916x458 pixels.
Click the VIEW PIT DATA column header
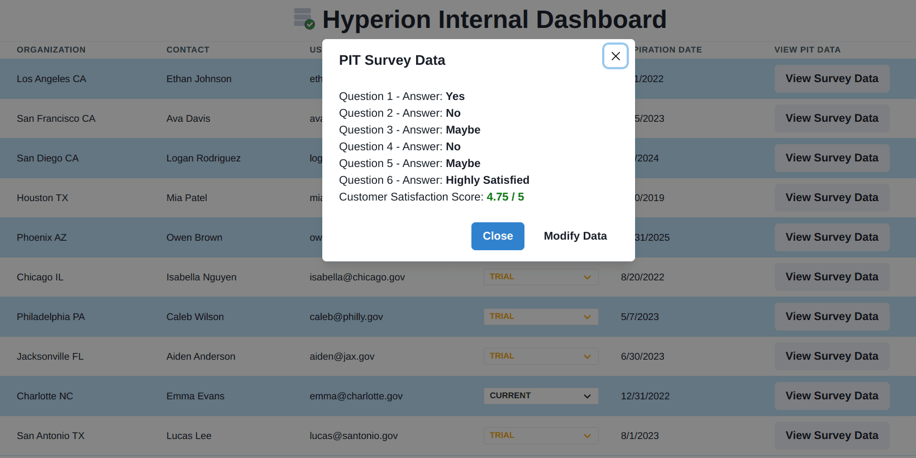(x=807, y=50)
